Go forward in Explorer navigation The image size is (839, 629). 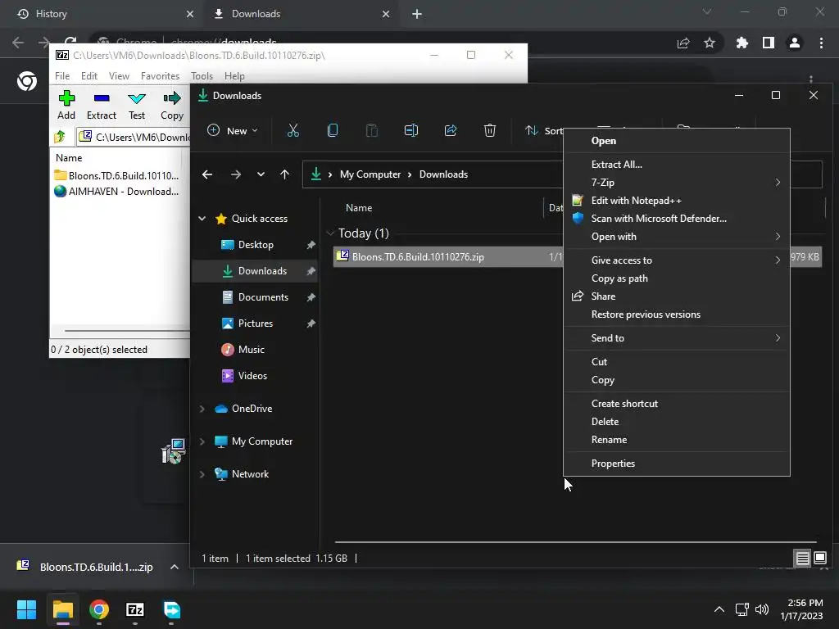235,174
